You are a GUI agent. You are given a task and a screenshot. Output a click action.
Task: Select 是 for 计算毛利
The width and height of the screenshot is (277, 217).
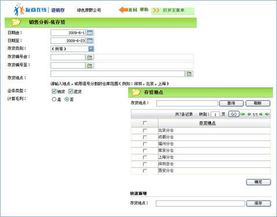54,100
